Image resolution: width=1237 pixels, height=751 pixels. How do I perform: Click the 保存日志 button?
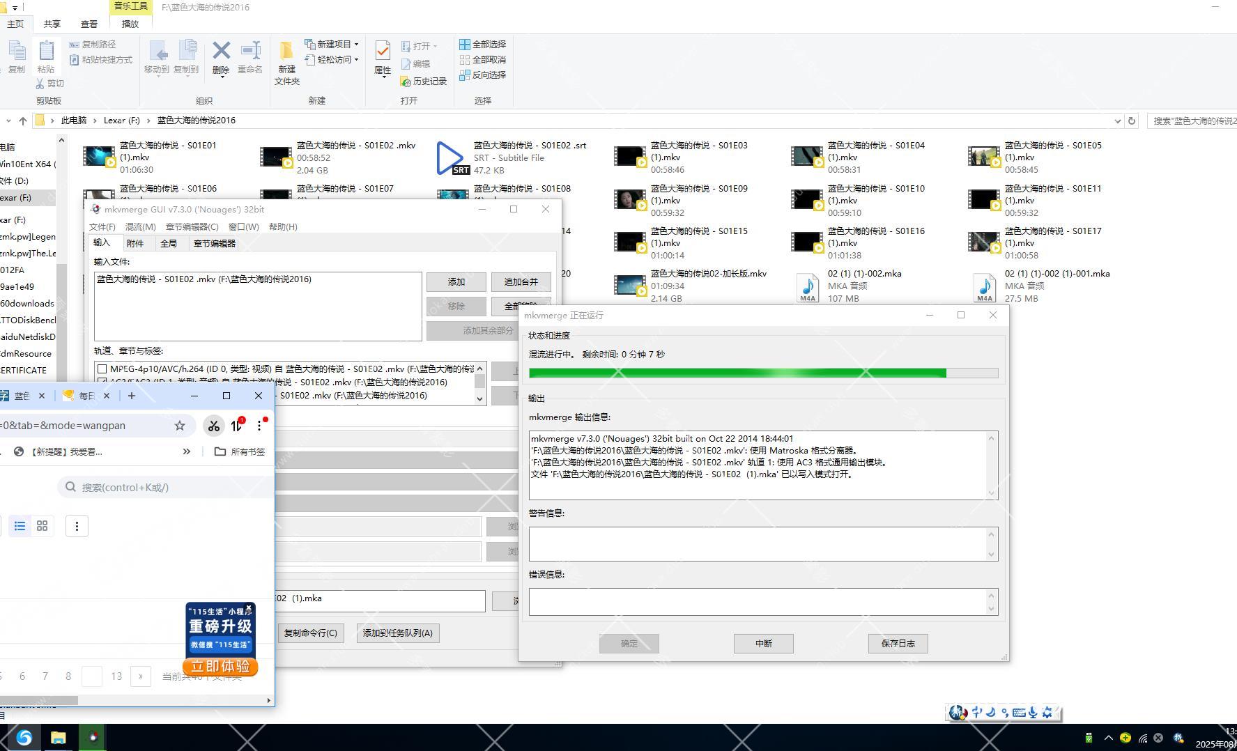point(898,644)
